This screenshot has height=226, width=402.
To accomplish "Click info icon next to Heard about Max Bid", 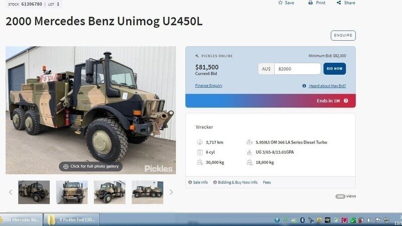I will [304, 86].
